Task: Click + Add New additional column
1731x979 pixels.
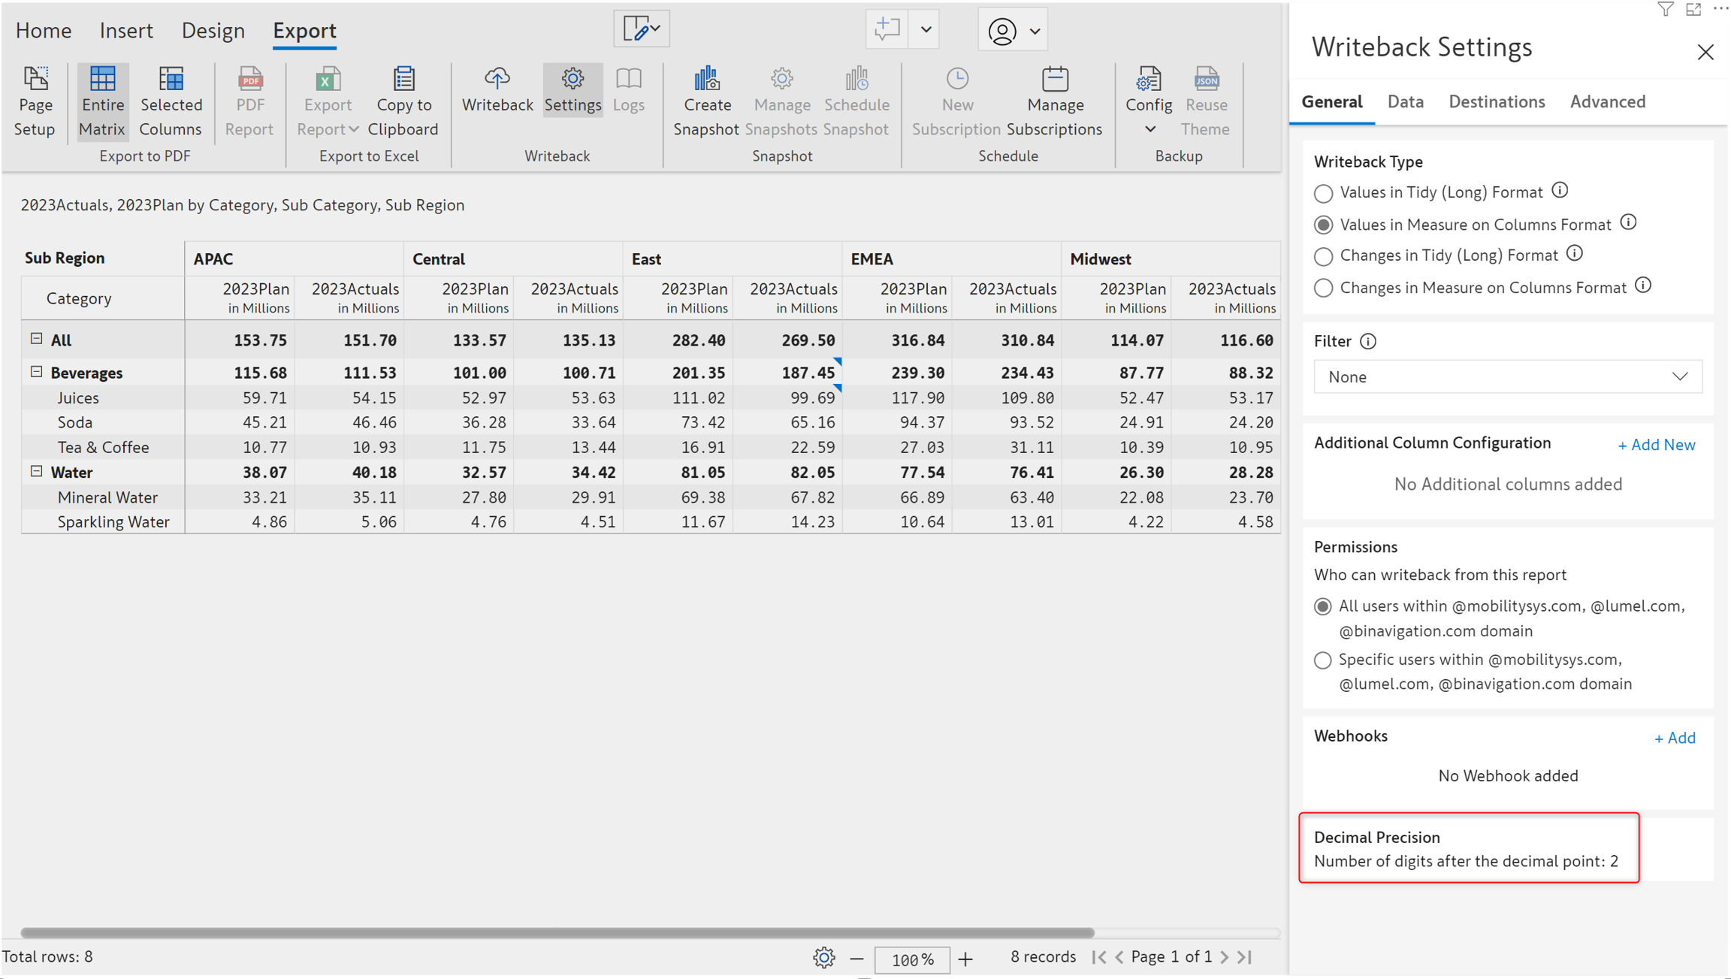Action: click(x=1656, y=445)
